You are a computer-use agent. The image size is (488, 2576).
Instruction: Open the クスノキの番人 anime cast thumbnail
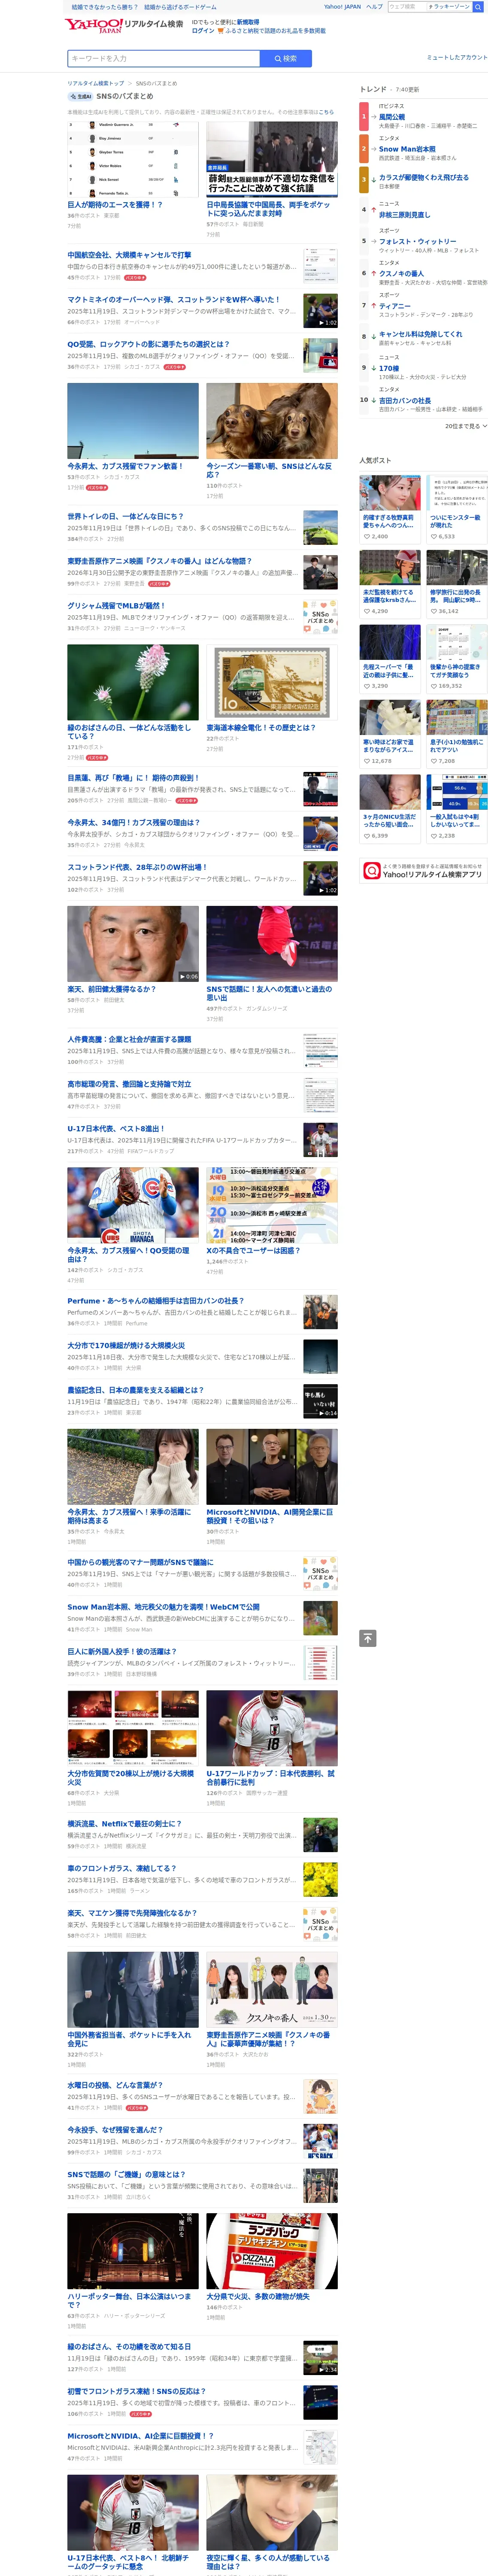tap(272, 1989)
